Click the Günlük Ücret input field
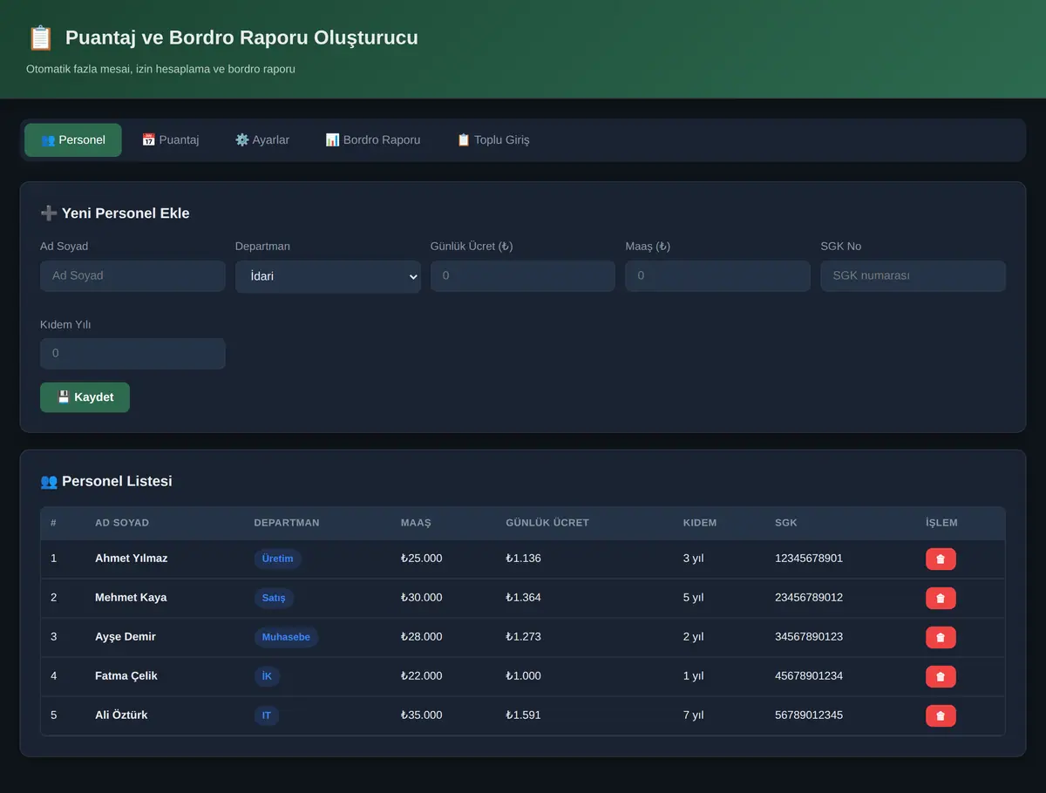The image size is (1046, 793). (x=523, y=276)
